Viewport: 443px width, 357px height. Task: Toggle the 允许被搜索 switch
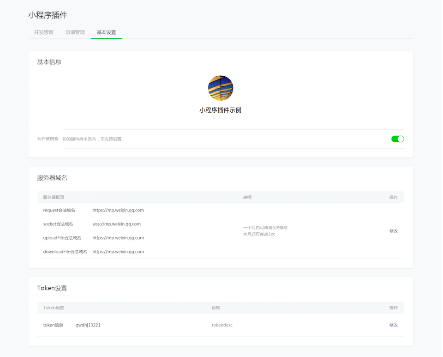[x=397, y=139]
